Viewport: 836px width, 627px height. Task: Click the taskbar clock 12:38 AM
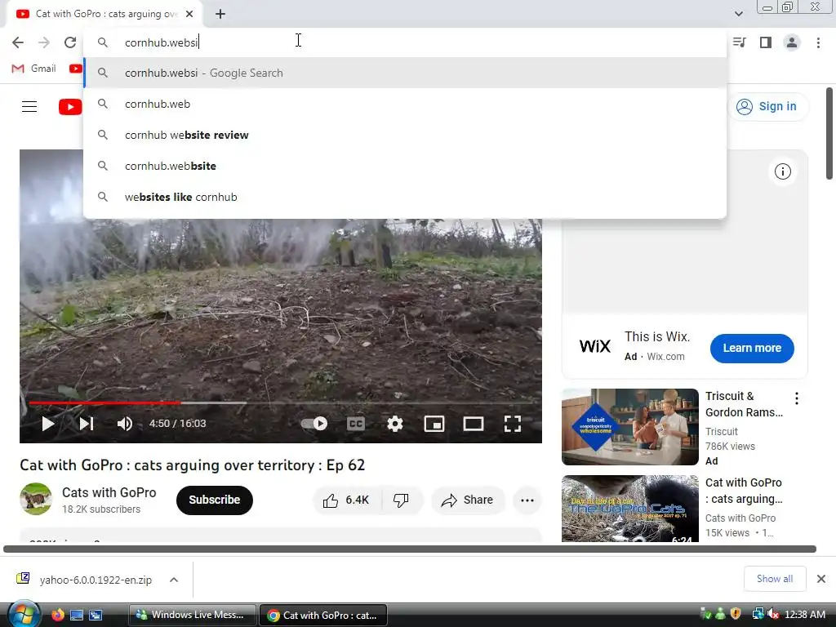[805, 614]
